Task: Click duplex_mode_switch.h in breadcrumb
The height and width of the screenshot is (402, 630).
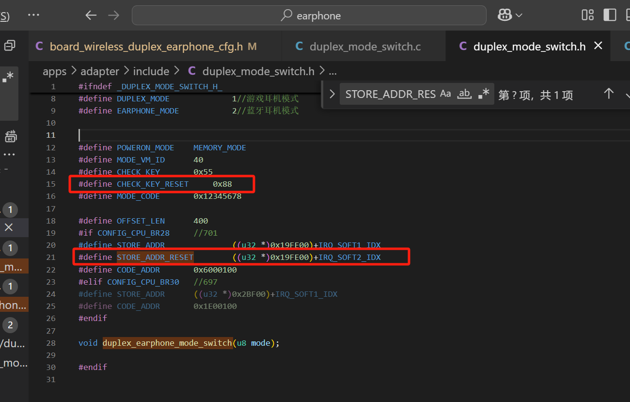Action: click(258, 71)
